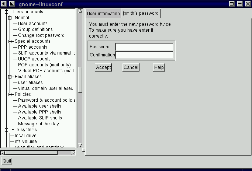Cancel the password change
The width and height of the screenshot is (252, 171).
point(131,67)
